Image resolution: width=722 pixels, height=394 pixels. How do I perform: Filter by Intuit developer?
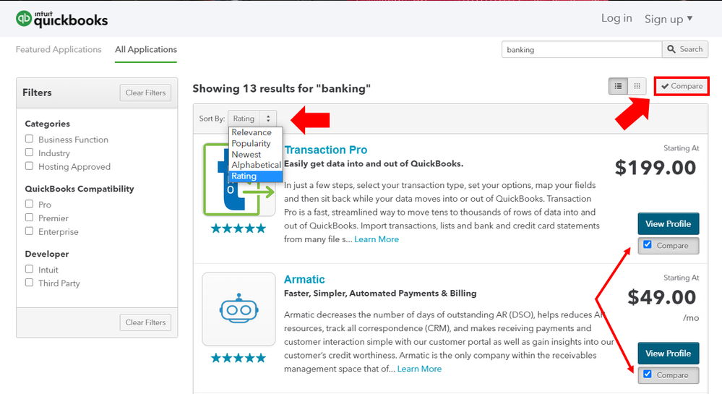pyautogui.click(x=30, y=269)
